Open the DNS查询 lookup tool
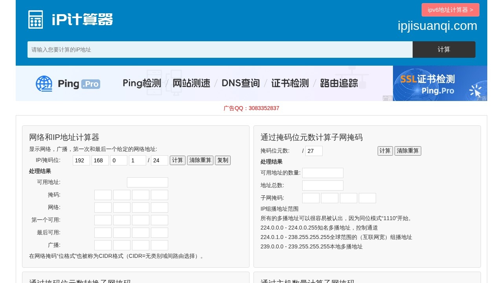This screenshot has height=283, width=503. 240,83
